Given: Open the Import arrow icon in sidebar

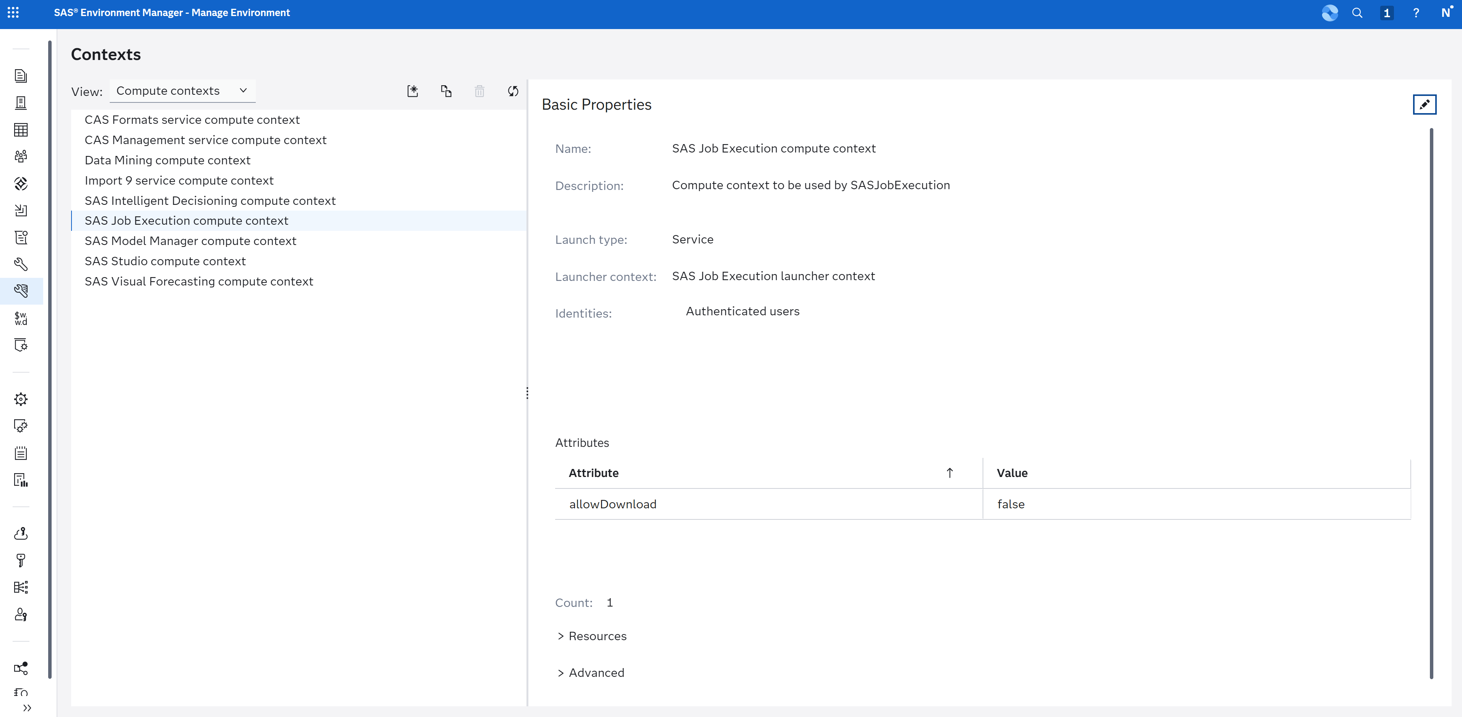Looking at the screenshot, I should tap(21, 211).
